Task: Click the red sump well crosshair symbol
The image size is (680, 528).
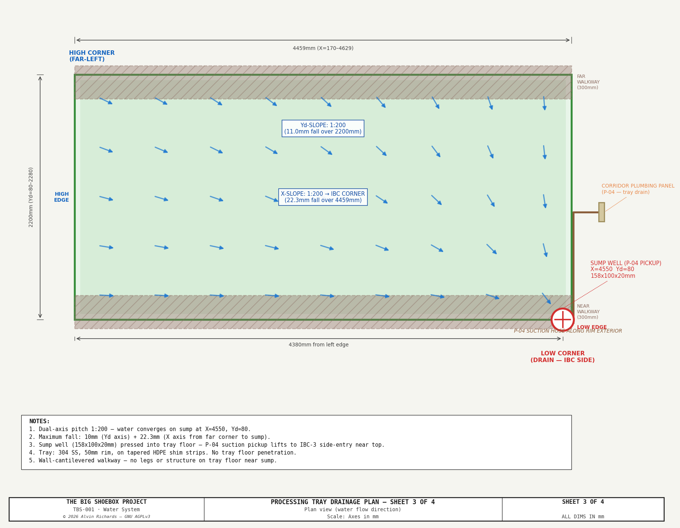Action: pyautogui.click(x=563, y=320)
